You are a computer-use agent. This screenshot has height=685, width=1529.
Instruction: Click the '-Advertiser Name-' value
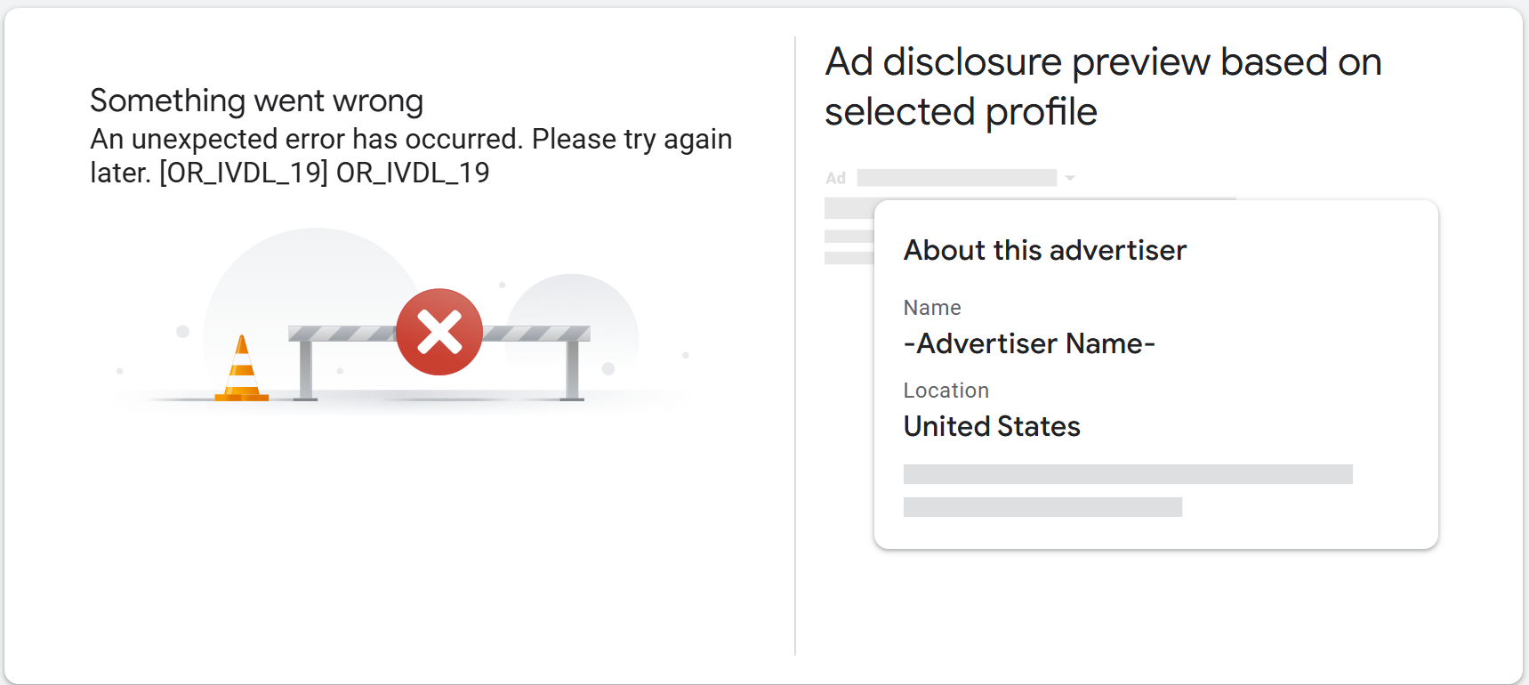[x=1029, y=343]
